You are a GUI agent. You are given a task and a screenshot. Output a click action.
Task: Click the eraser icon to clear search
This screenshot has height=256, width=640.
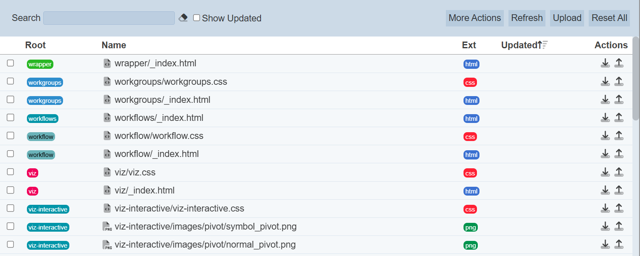coord(183,18)
